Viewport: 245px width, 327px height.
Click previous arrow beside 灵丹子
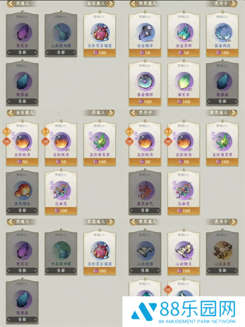134,113
